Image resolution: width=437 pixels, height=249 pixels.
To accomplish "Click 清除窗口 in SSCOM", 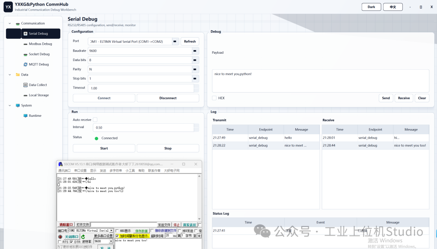I will coord(66,225).
